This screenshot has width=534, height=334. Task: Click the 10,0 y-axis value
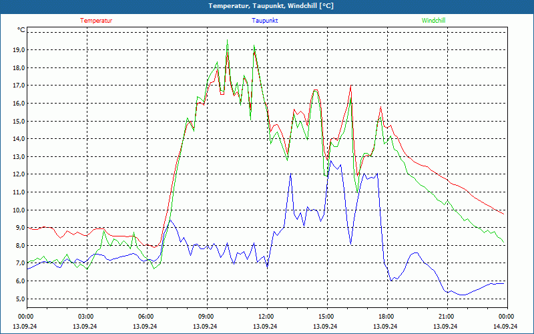click(x=19, y=210)
